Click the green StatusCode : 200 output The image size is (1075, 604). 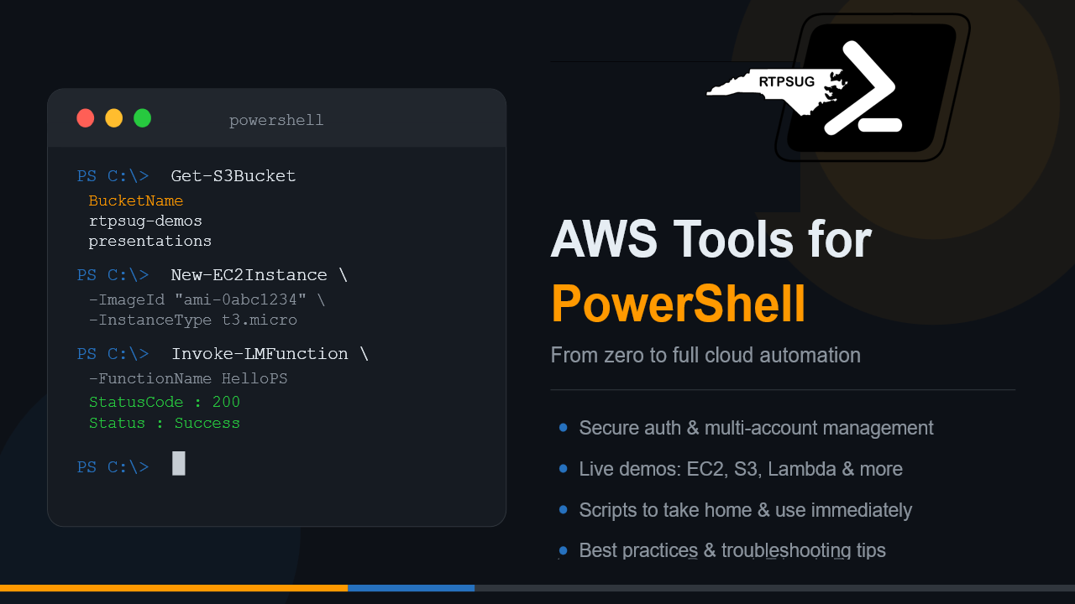point(165,402)
